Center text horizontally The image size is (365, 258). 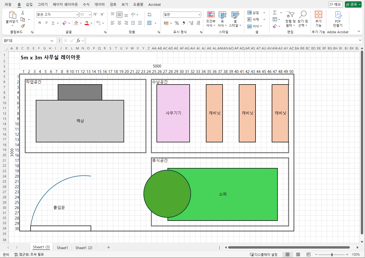point(119,23)
